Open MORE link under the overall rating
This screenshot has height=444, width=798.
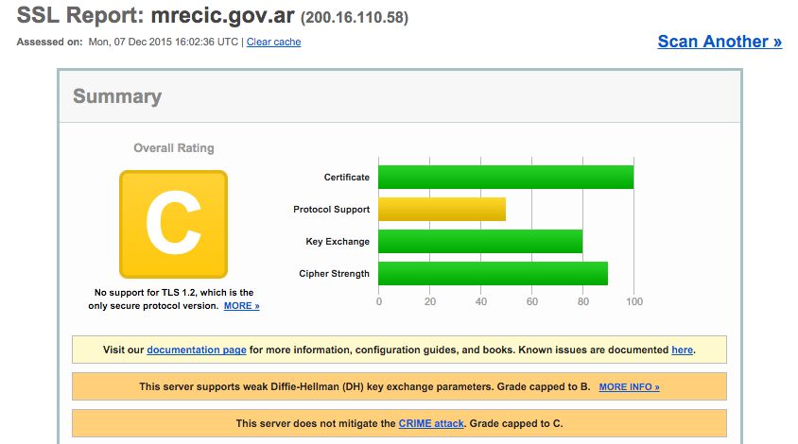[242, 306]
